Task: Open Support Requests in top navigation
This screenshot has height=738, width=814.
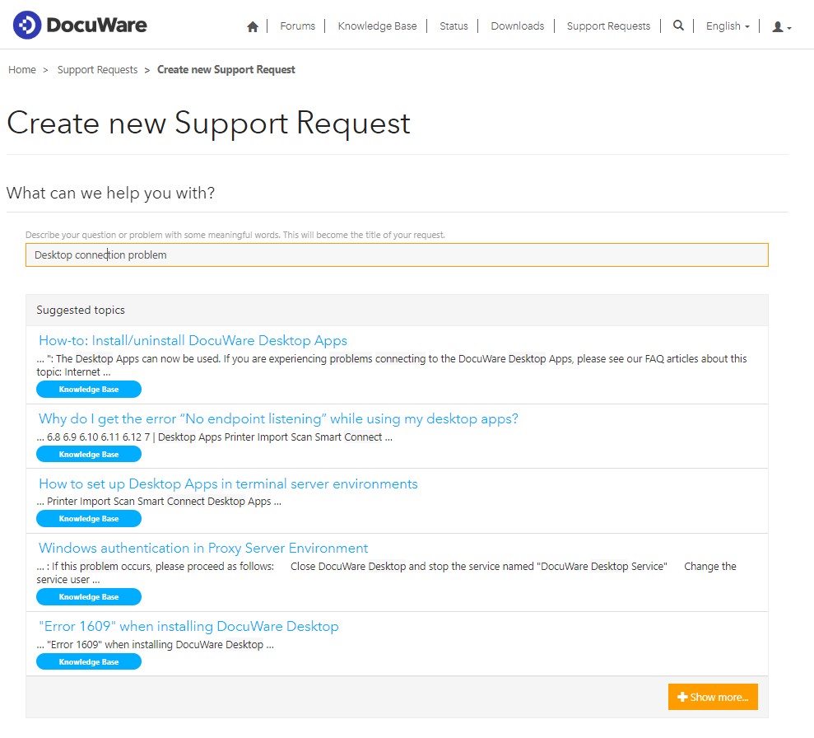Action: (x=608, y=26)
